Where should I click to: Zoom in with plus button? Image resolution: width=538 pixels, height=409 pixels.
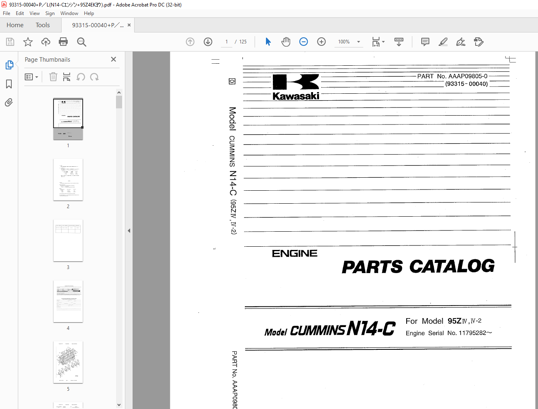coord(322,42)
